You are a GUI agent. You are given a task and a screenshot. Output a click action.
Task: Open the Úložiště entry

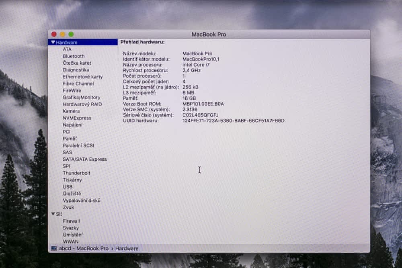point(72,194)
